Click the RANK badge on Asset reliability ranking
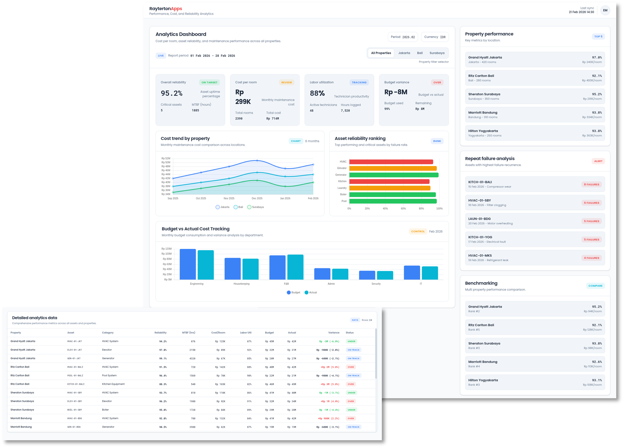Screen dimensions: 624x448 (x=437, y=141)
